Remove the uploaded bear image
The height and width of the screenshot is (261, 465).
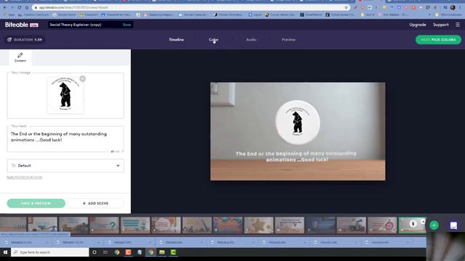point(82,79)
